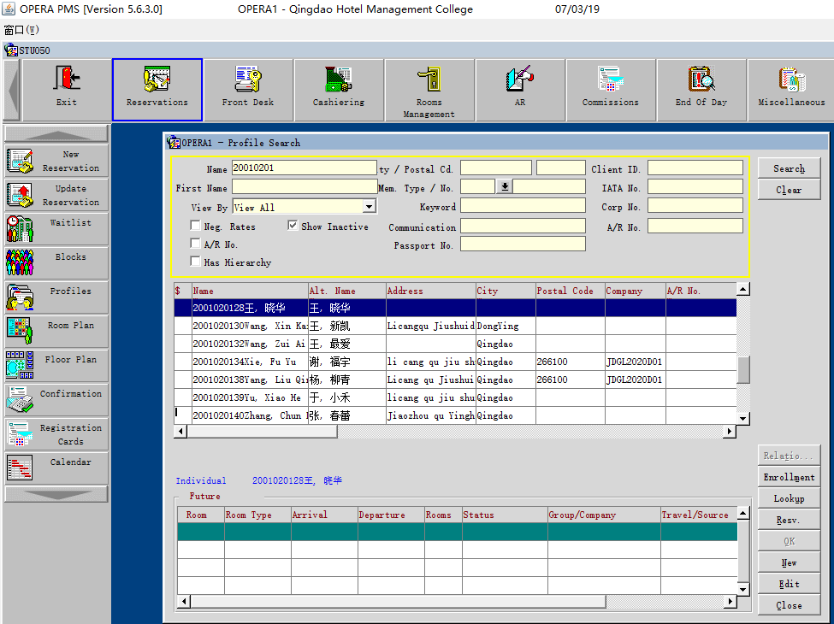Sort results by the City column header
The width and height of the screenshot is (834, 624).
coord(505,291)
